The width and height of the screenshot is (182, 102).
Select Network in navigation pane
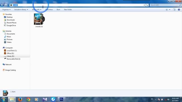[x=8, y=65]
